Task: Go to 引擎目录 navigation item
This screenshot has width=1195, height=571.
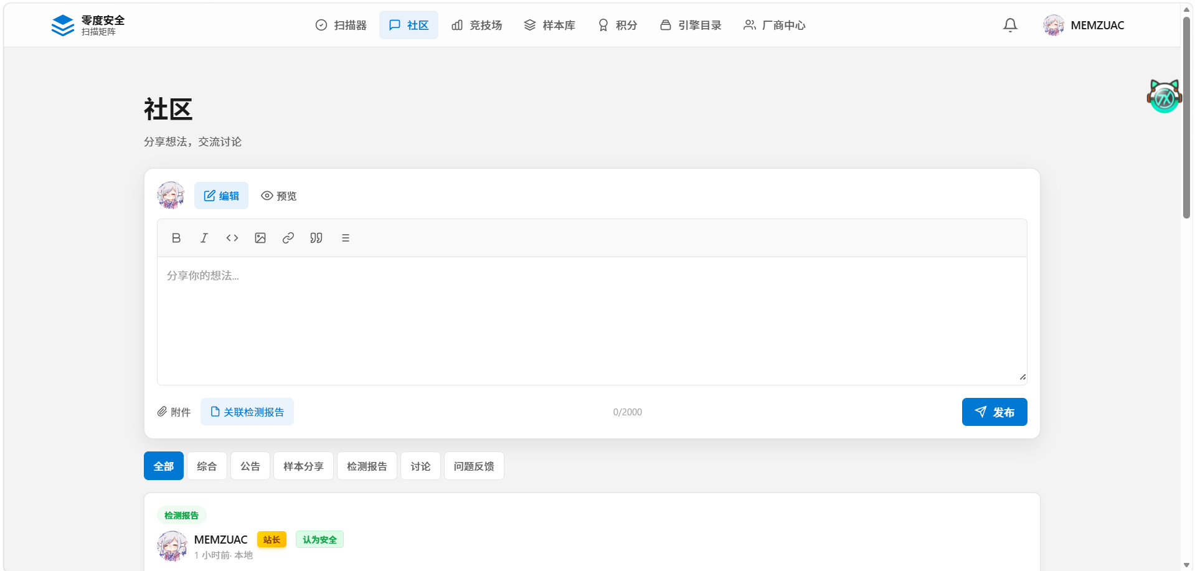Action: [691, 25]
